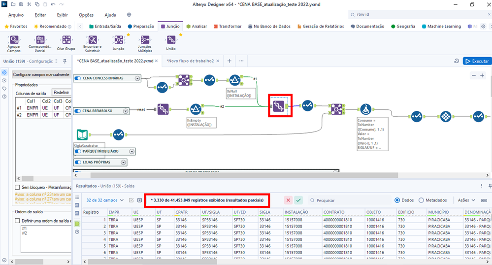492x265 pixels.
Task: Open the canvas tabs overflow ellipsis menu
Action: coord(241,61)
